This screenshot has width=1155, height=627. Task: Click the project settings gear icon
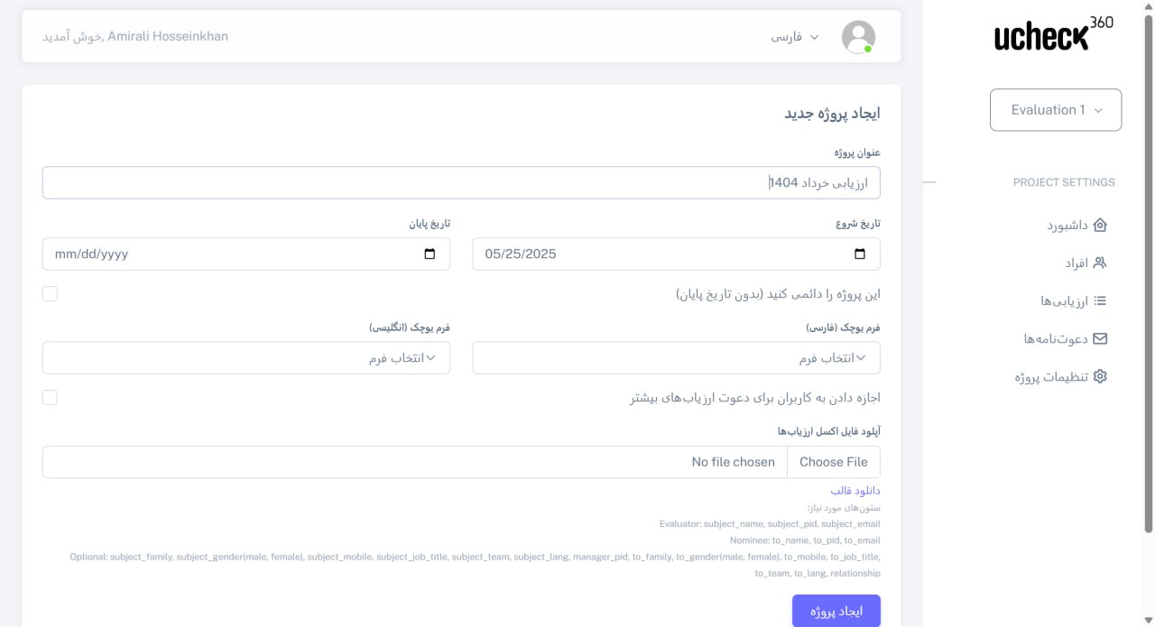(1099, 377)
